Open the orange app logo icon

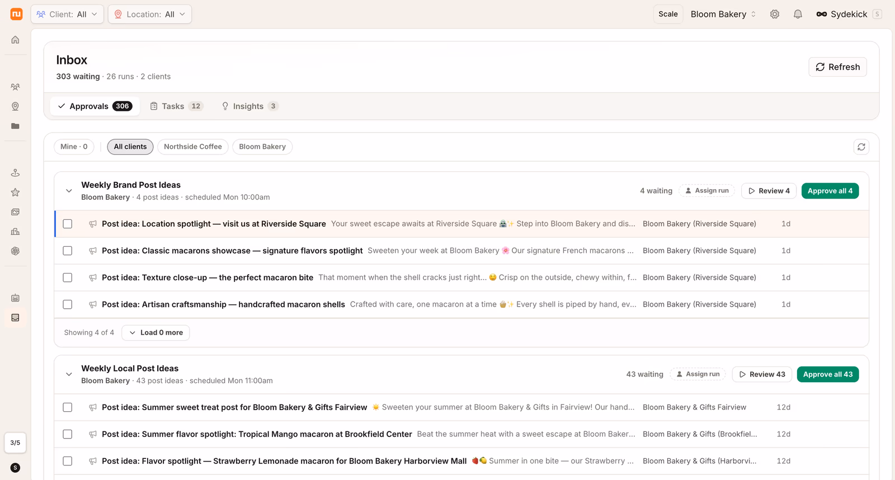(16, 14)
